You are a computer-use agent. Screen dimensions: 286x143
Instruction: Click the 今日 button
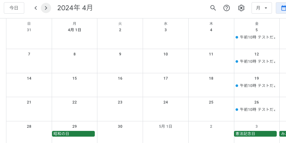click(14, 8)
